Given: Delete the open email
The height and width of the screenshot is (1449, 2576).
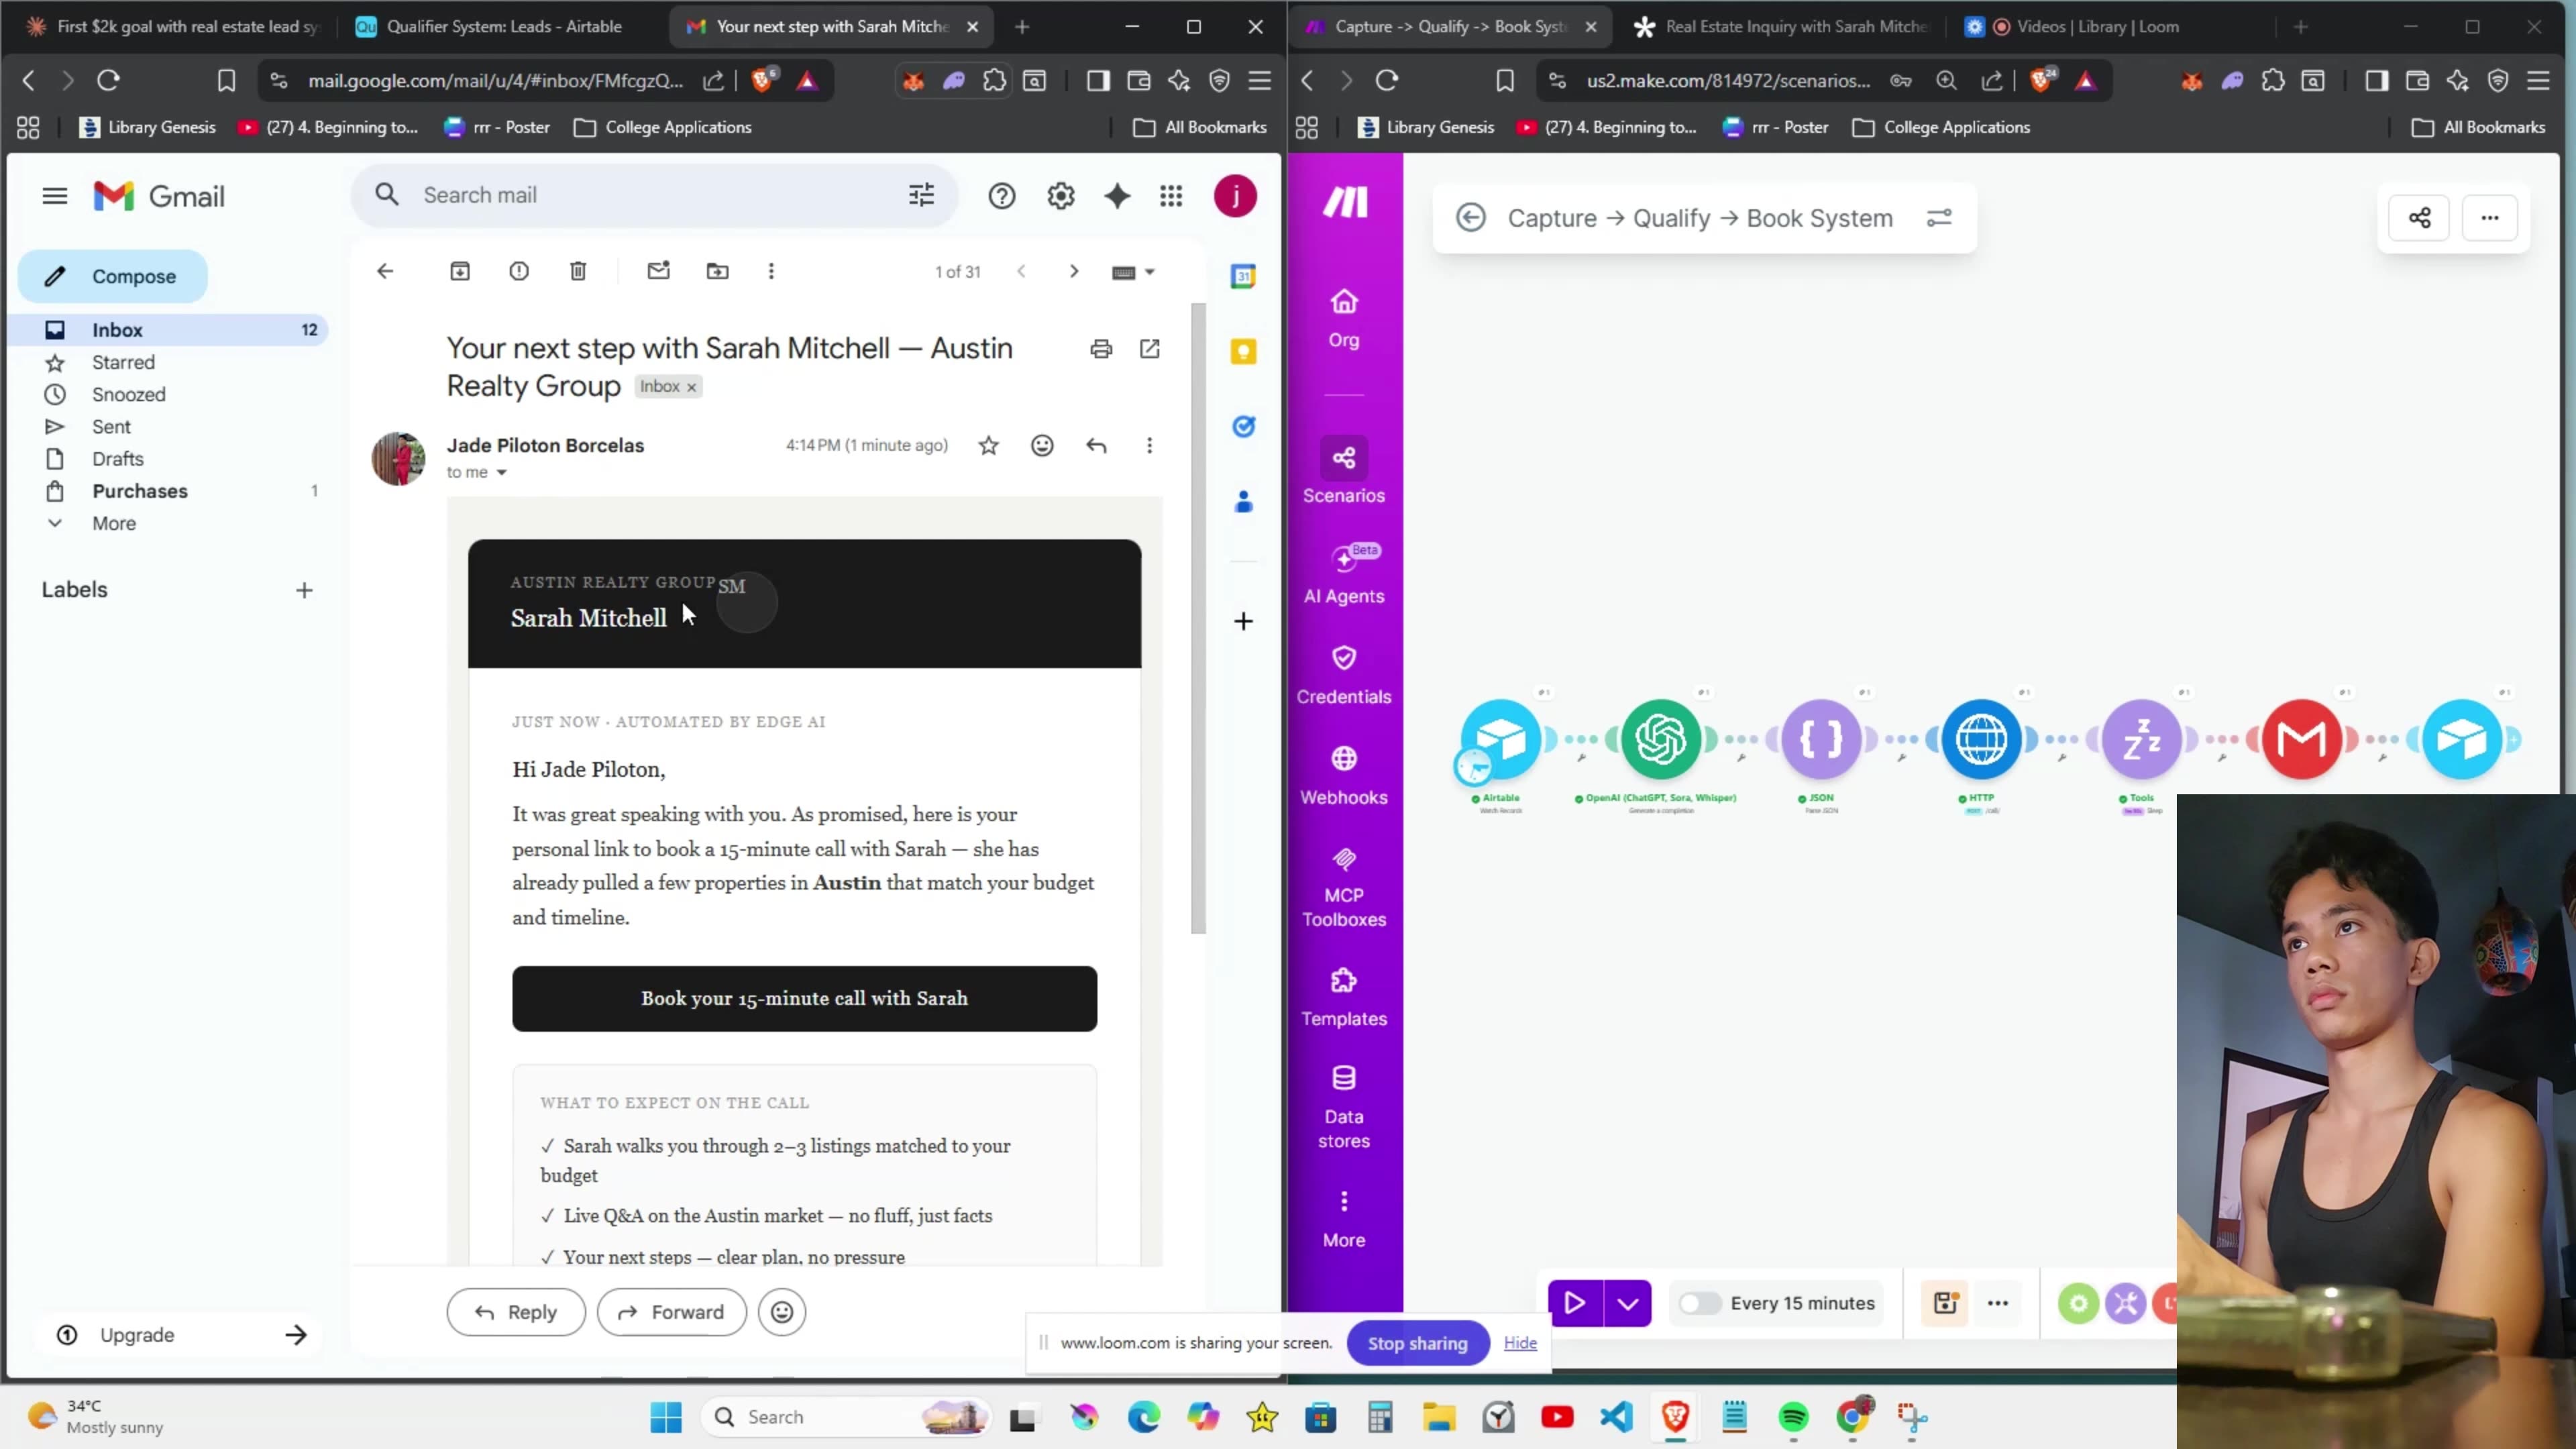Looking at the screenshot, I should 578,271.
